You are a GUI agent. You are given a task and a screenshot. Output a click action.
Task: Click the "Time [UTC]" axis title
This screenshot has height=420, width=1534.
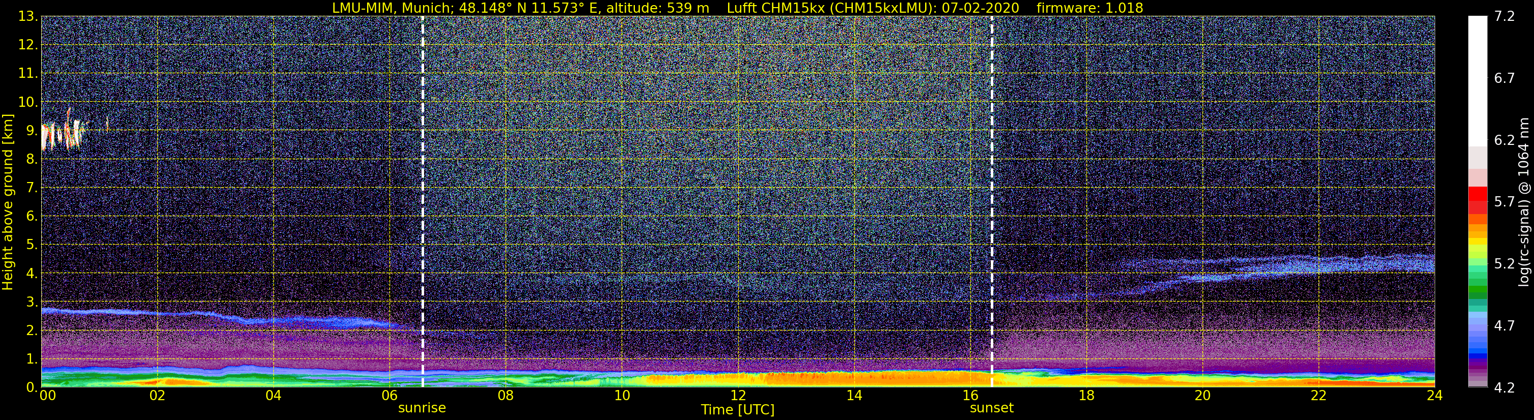[x=738, y=410]
